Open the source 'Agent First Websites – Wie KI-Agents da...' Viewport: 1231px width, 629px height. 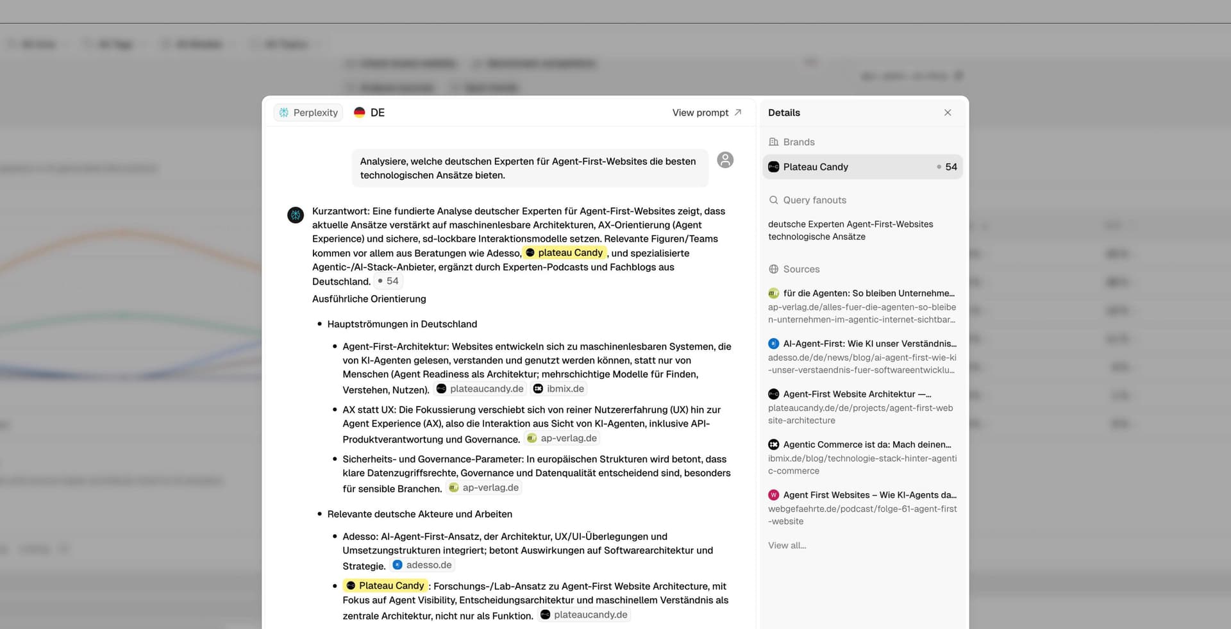coord(870,495)
